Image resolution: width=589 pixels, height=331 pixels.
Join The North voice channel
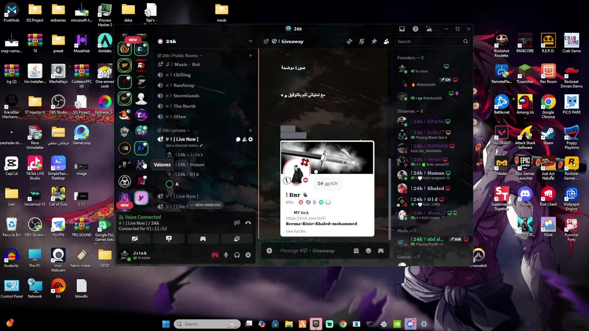point(206,106)
